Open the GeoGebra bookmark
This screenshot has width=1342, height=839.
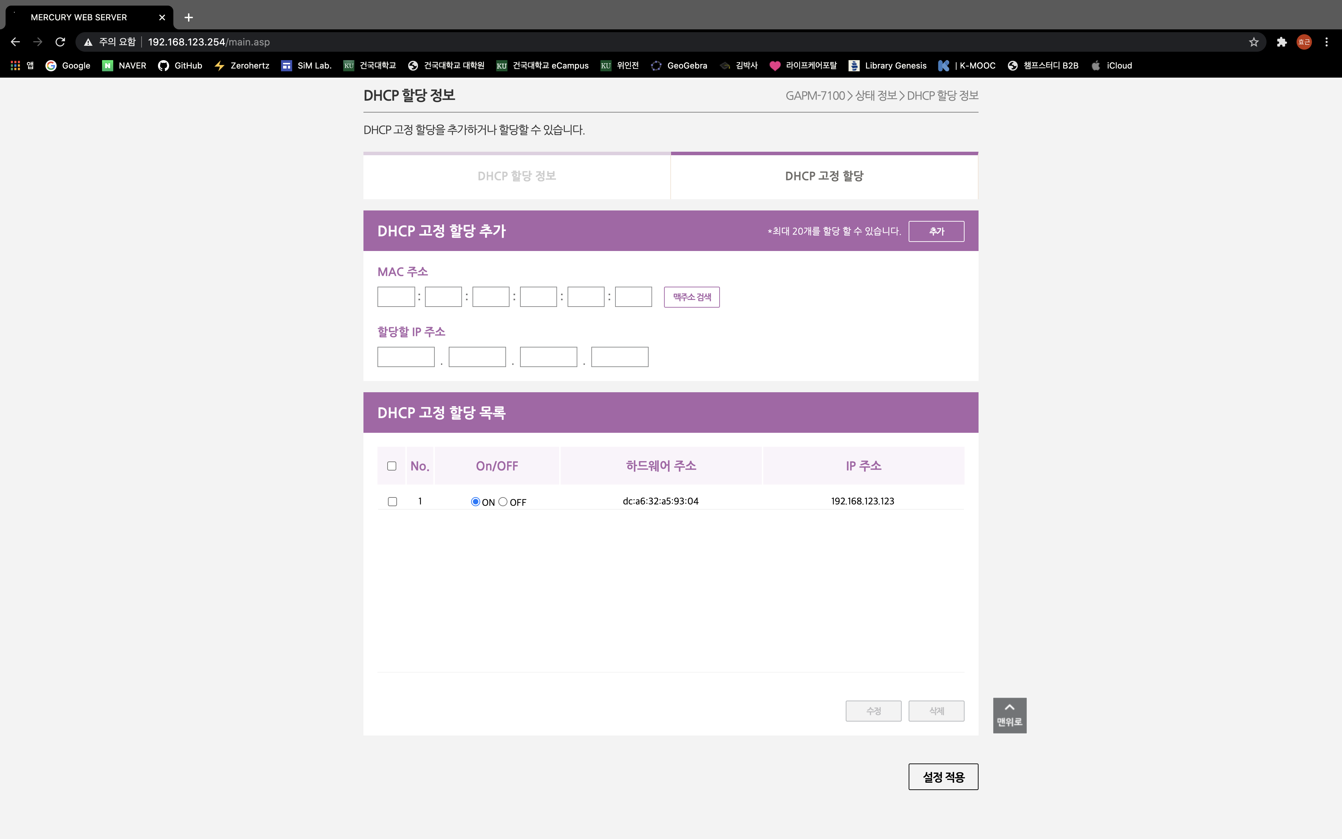click(x=679, y=65)
